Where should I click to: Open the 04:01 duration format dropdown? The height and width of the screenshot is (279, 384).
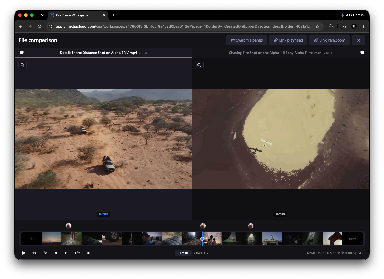tap(201, 253)
